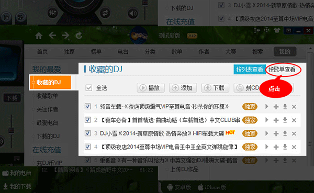The width and height of the screenshot is (314, 193).
Task: Remove track 3 DJ小雪 from favorites
Action: click(x=294, y=134)
